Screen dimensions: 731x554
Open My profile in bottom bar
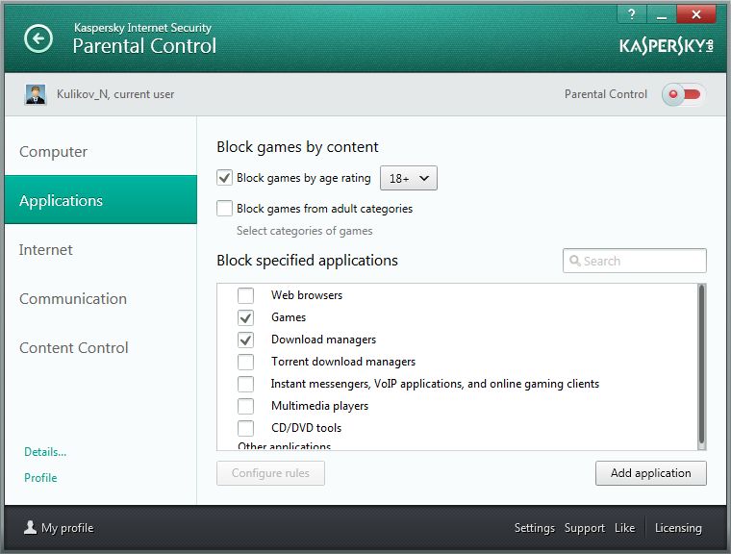(59, 528)
